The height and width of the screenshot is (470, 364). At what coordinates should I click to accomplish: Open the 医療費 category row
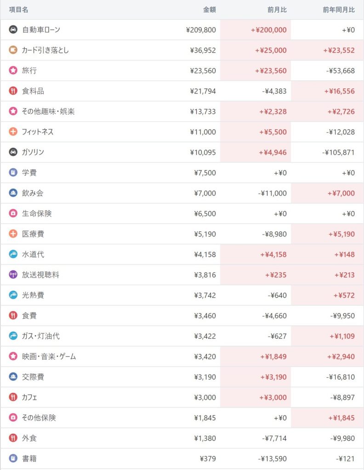click(x=33, y=234)
